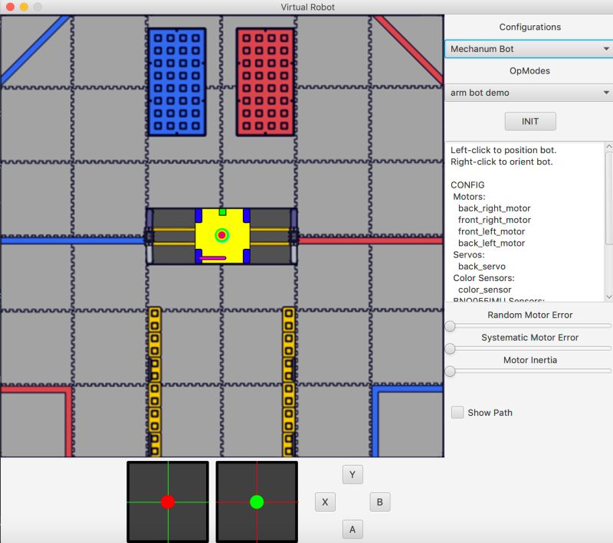
Task: Click the blue foundation on the field
Action: (x=177, y=82)
